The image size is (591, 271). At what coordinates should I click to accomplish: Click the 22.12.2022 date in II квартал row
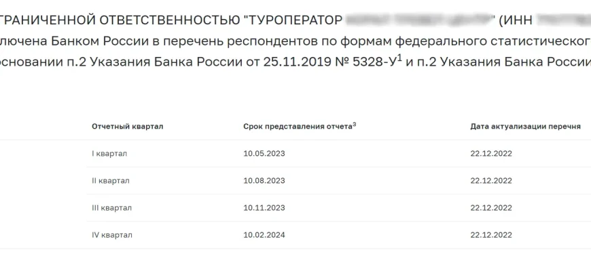(490, 181)
